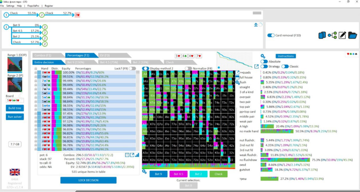Toggle the Lock? (F9) switch
The image size is (360, 192).
click(132, 68)
